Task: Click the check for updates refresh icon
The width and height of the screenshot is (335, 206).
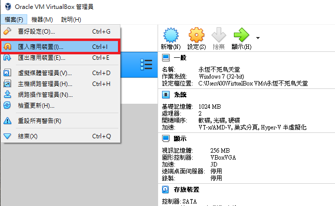Action: tap(7, 105)
